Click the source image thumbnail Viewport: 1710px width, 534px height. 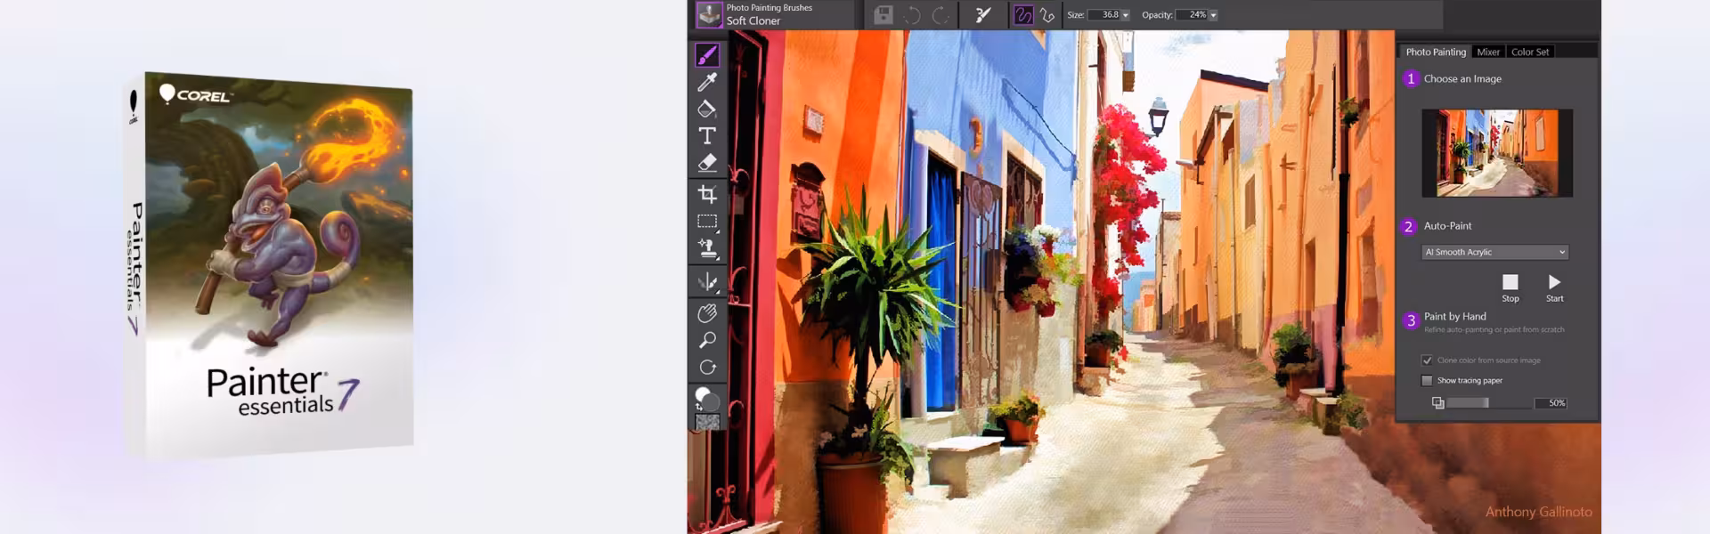[x=1497, y=153]
